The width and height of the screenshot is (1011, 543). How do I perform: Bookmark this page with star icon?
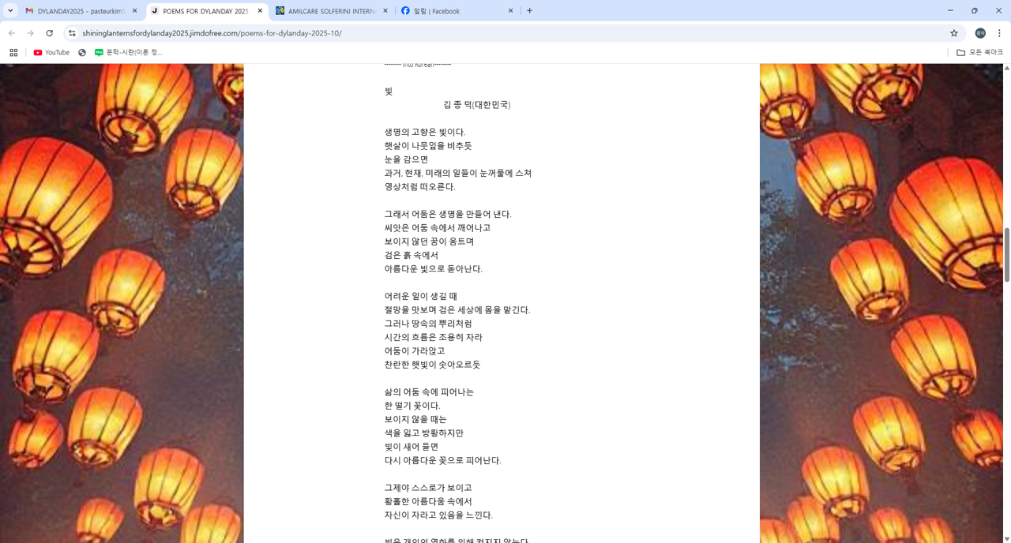954,33
